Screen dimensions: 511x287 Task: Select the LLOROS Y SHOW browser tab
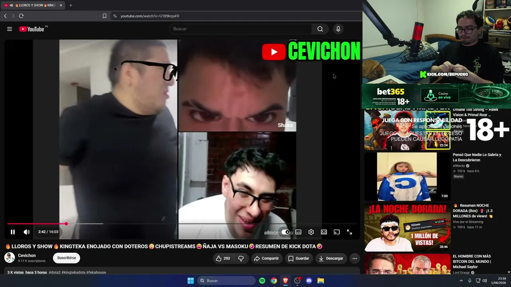[34, 5]
